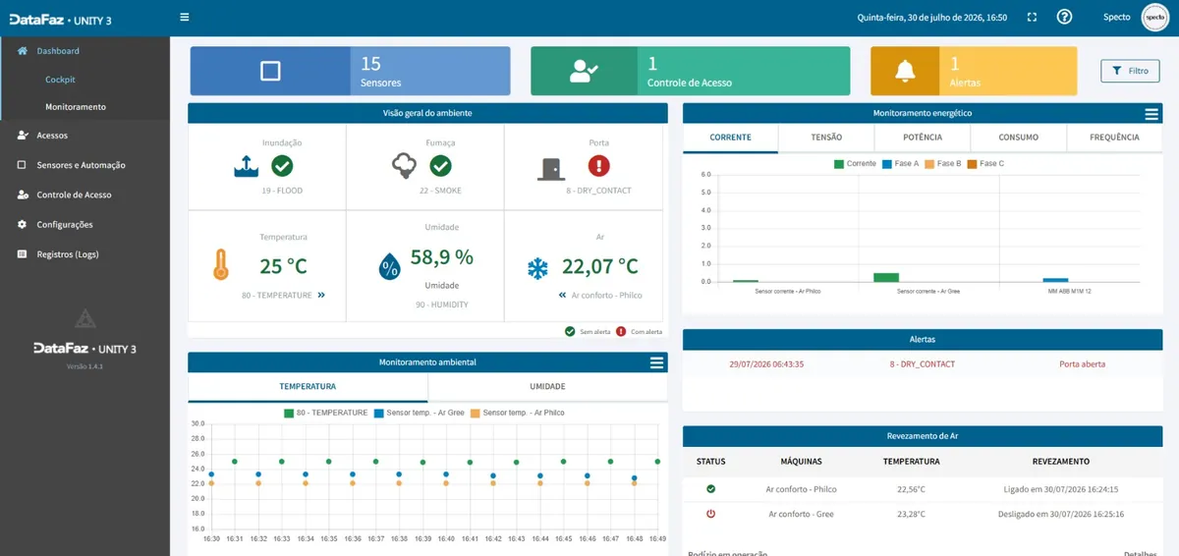
Task: Click the Porta aberta alert text
Action: pos(1082,364)
